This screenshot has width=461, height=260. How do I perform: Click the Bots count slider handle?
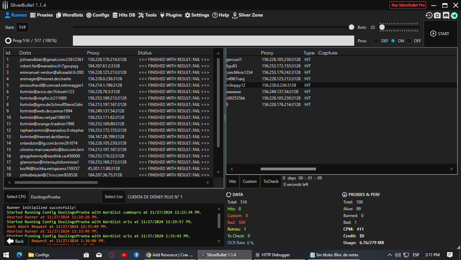tap(382, 27)
